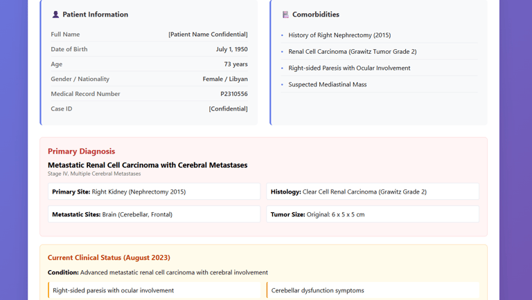The width and height of the screenshot is (532, 300).
Task: Select the confidential Case ID value
Action: (x=228, y=109)
